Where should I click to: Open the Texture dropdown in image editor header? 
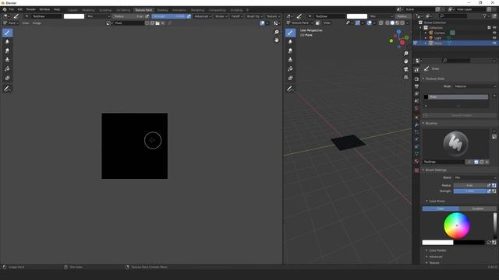point(273,16)
